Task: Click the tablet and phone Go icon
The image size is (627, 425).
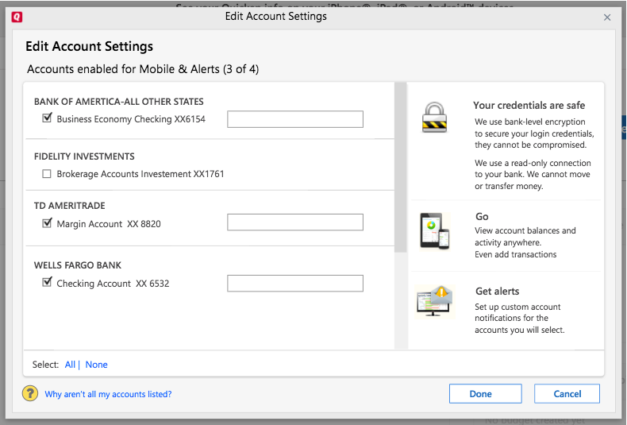Action: pos(435,231)
